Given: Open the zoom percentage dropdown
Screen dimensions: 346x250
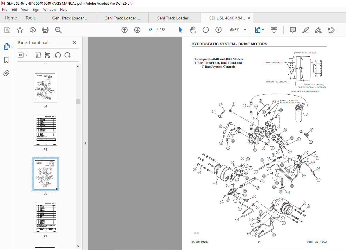Looking at the screenshot, I should click(x=245, y=30).
